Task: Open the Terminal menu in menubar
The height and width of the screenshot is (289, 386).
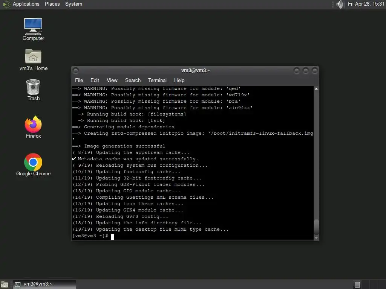Action: coord(157,81)
